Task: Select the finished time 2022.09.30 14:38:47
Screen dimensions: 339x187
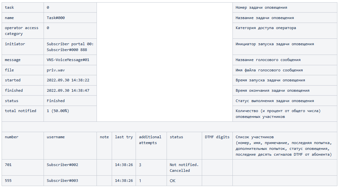Action: click(68, 90)
